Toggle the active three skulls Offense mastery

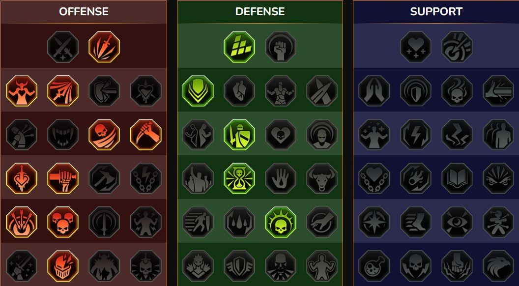pos(63,222)
